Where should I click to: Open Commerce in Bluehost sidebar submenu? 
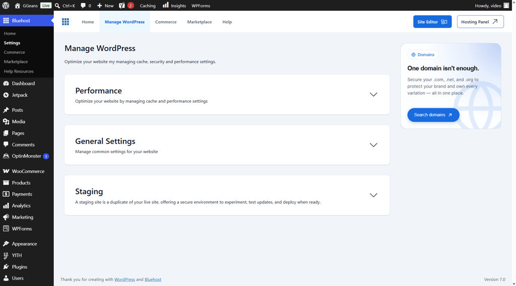tap(14, 52)
